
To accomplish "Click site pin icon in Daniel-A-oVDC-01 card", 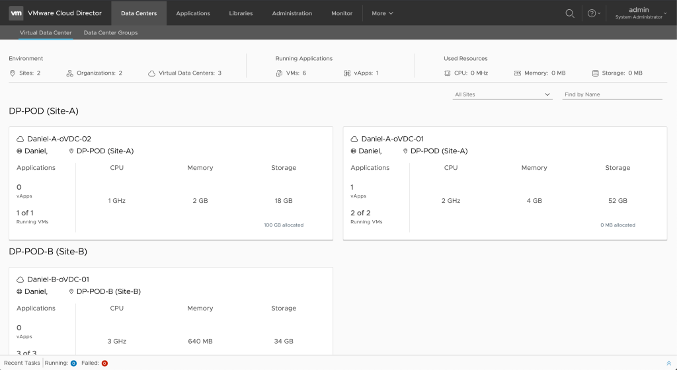I will 405,151.
